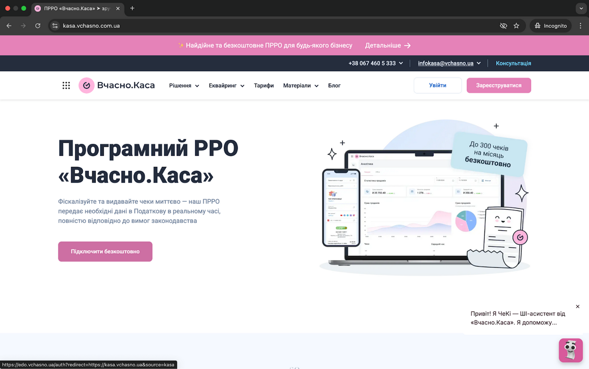This screenshot has width=589, height=369.
Task: Go to the Блог section
Action: (x=334, y=85)
